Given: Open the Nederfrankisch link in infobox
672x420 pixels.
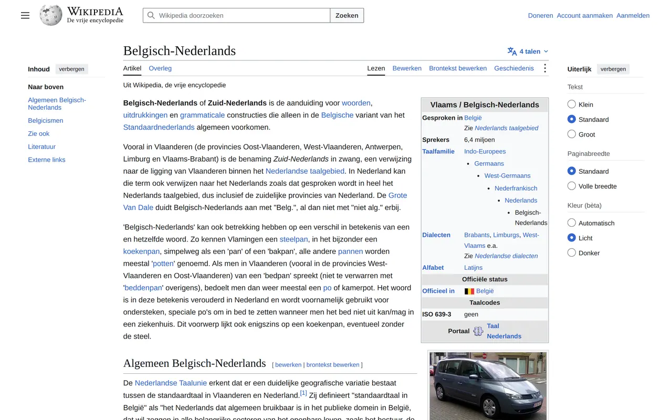Looking at the screenshot, I should [x=516, y=188].
